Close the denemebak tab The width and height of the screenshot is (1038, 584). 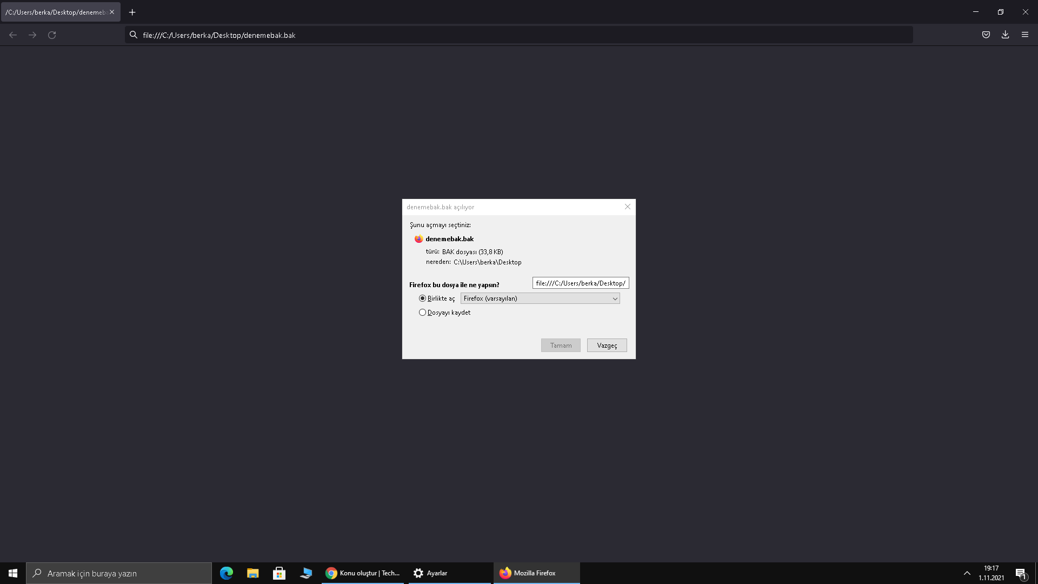click(x=112, y=12)
